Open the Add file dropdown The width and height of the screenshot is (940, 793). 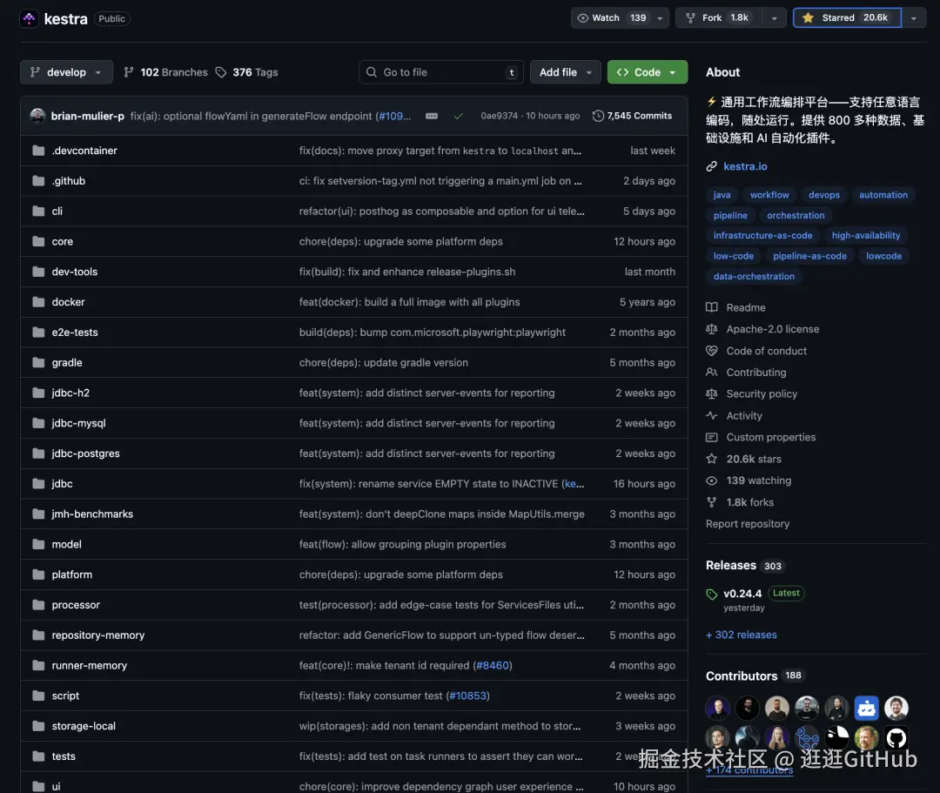click(x=566, y=72)
